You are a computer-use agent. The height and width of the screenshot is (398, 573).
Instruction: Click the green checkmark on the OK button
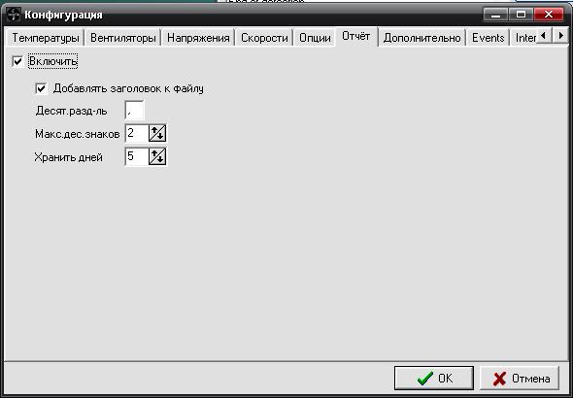pos(425,379)
